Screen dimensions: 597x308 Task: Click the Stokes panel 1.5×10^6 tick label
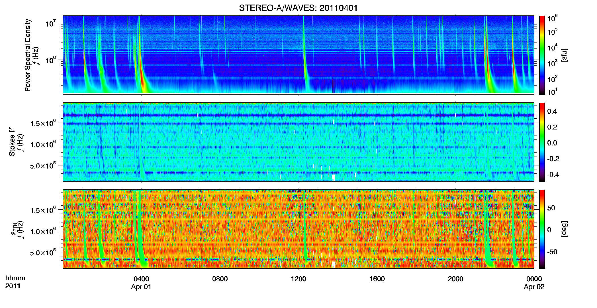43,123
